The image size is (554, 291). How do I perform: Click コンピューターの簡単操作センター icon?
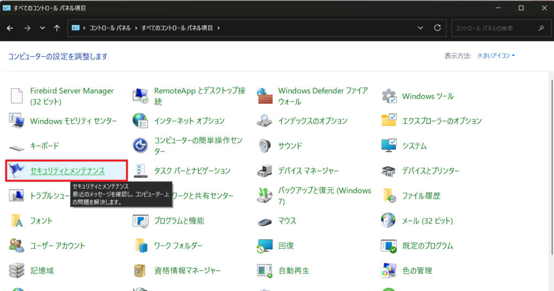point(140,145)
